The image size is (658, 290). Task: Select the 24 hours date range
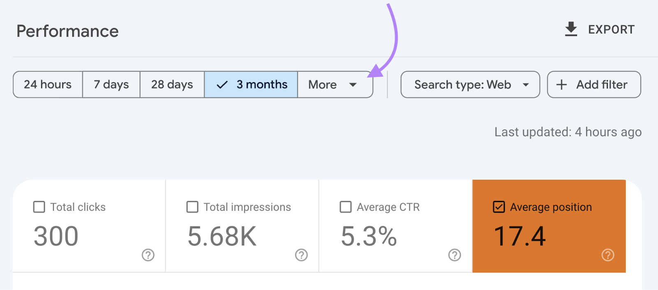coord(48,85)
